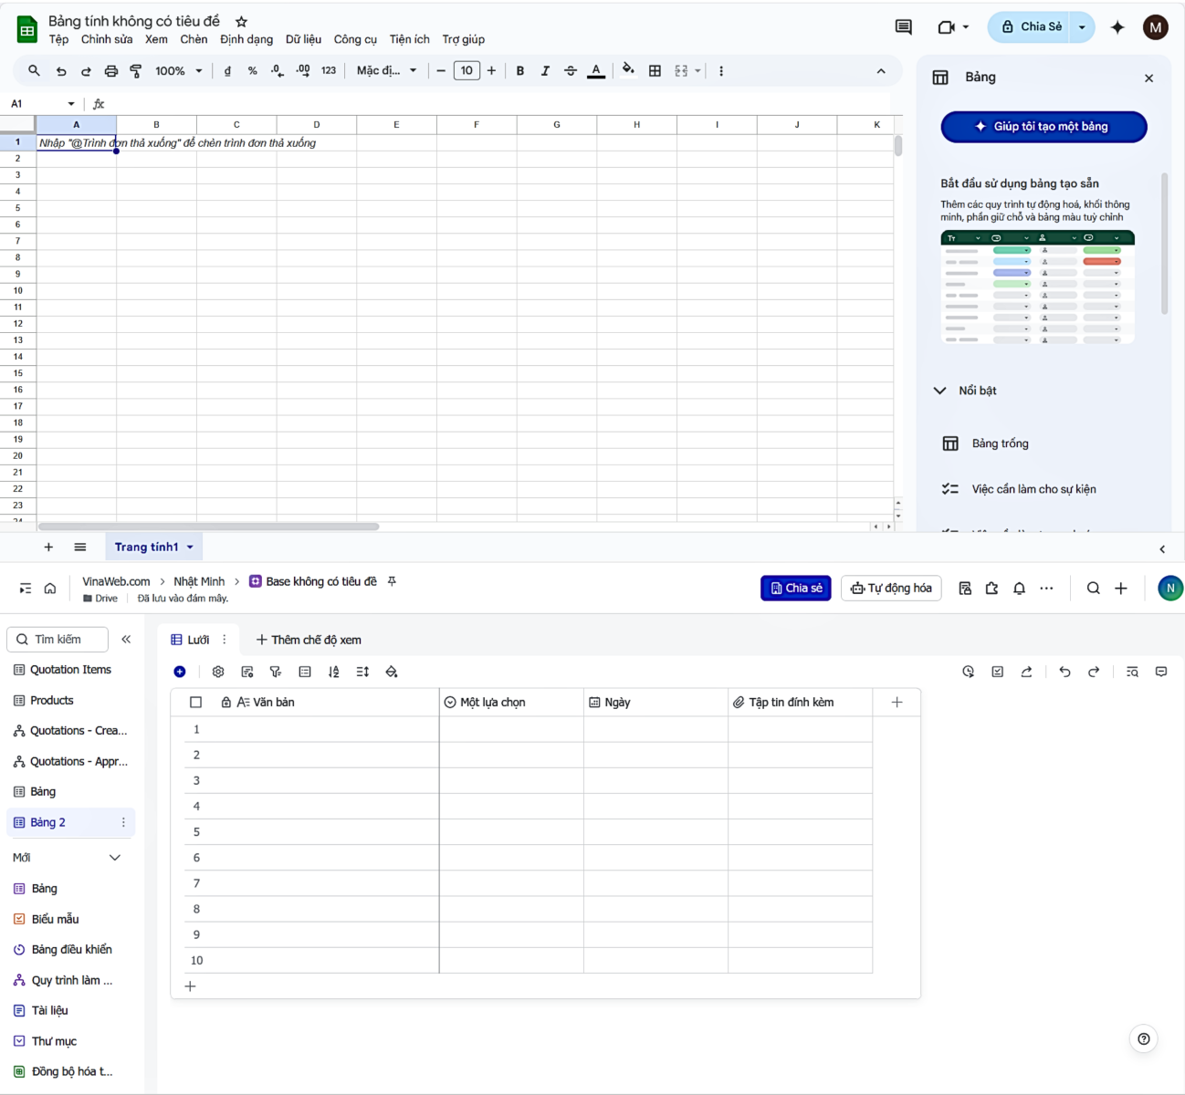1185x1095 pixels.
Task: Open the sort options in the grid toolbar
Action: pos(333,672)
